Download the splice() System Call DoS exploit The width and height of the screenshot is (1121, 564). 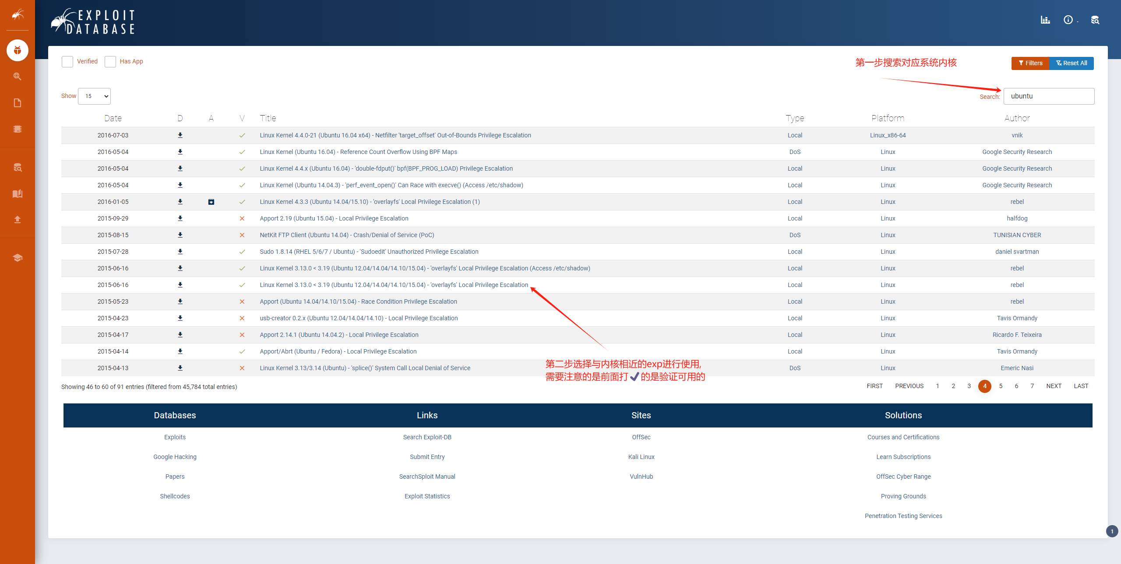click(x=180, y=368)
